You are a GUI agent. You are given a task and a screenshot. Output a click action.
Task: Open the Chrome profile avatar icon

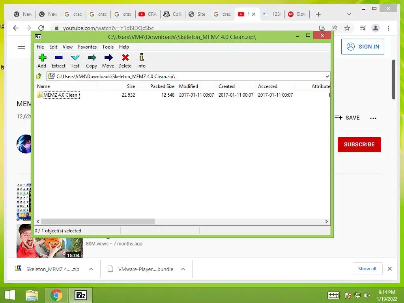(x=376, y=28)
